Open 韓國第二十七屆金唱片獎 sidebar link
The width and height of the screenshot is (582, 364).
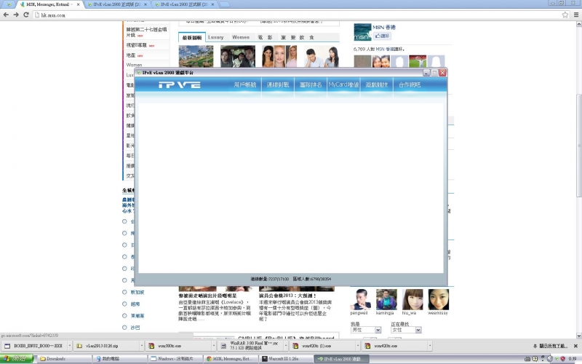[x=146, y=32]
